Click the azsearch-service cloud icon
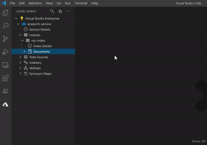Viewport: 207px width, 145px height. coord(24,24)
